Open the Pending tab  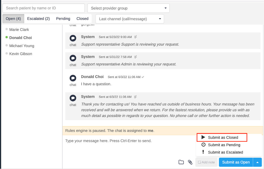point(63,19)
